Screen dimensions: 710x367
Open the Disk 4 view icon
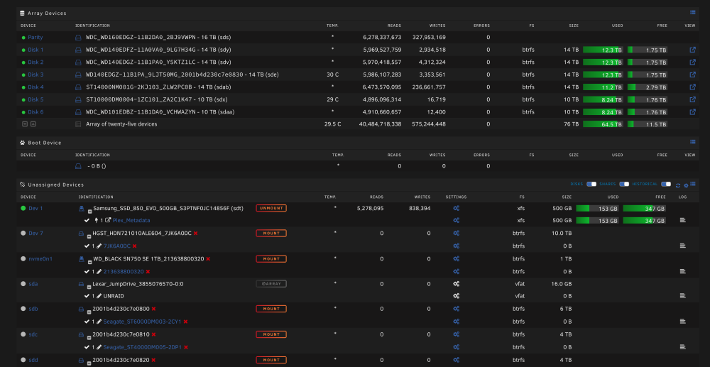[692, 87]
